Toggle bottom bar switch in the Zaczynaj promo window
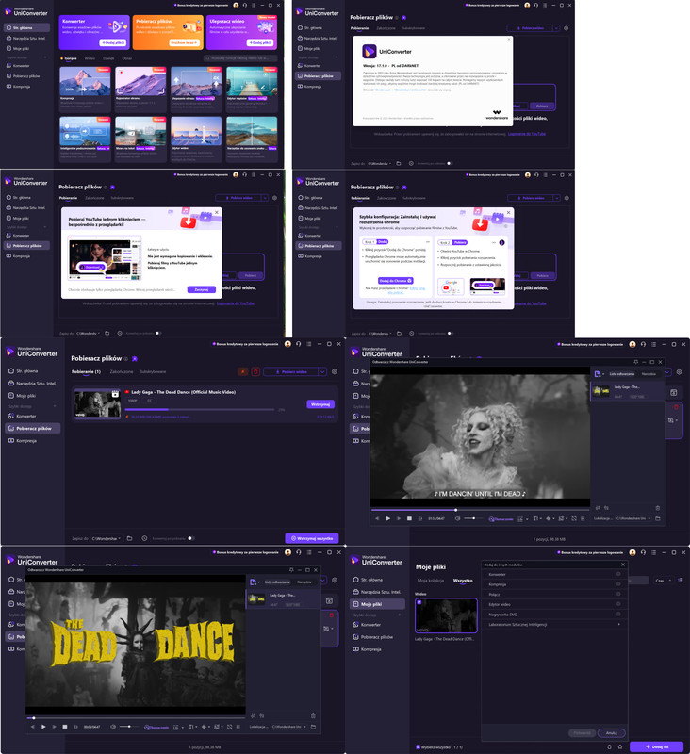Screen dimensions: 690x754 (x=157, y=334)
